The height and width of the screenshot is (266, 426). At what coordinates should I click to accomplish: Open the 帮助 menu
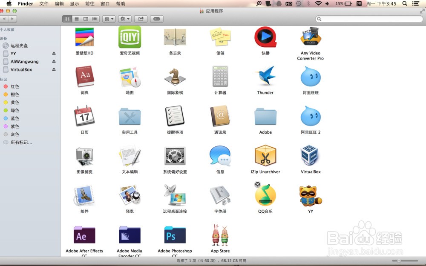[x=121, y=3]
